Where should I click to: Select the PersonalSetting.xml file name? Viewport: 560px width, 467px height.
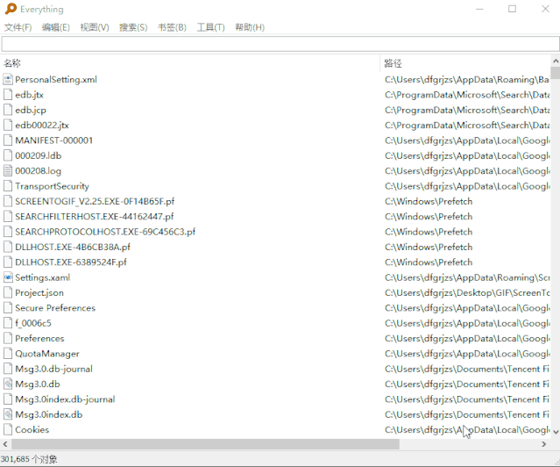[56, 80]
